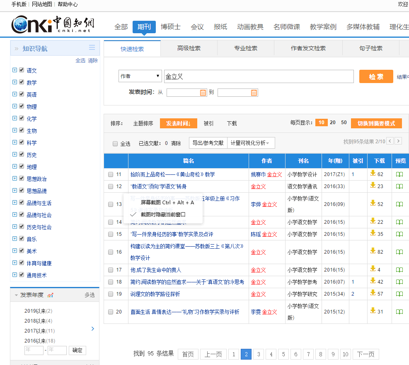Switch to the 作者发文检索 tab
Viewport: 409px width, 365px height.
308,48
